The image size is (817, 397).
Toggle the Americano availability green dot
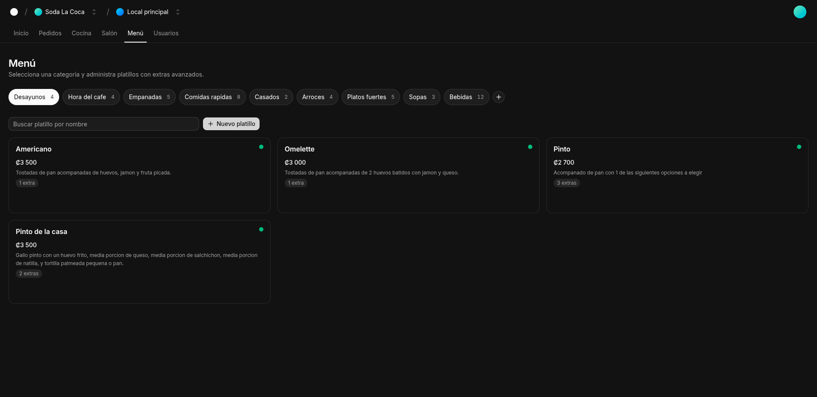[x=261, y=147]
